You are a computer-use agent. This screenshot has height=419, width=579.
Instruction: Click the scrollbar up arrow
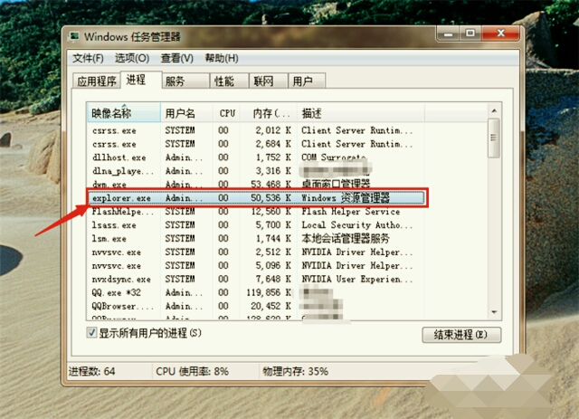click(x=494, y=110)
